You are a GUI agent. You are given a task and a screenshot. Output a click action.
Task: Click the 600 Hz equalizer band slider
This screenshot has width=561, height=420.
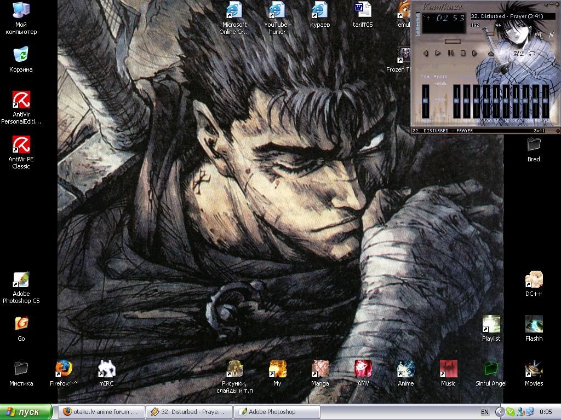coord(486,101)
